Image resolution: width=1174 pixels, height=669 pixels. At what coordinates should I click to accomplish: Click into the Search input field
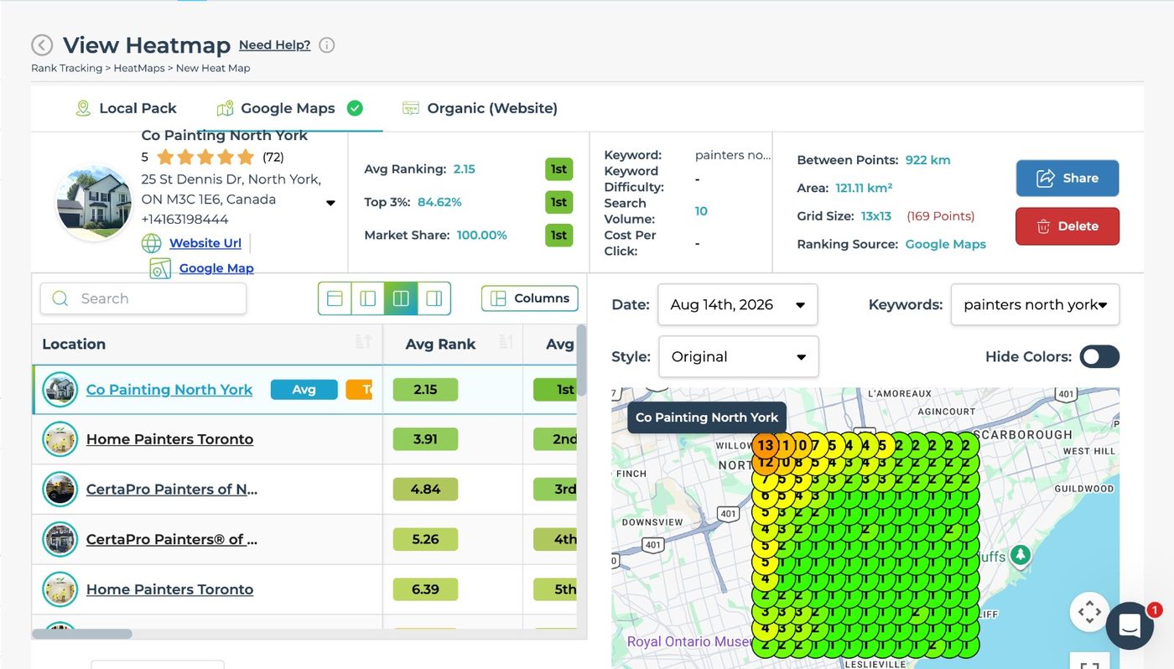(143, 298)
